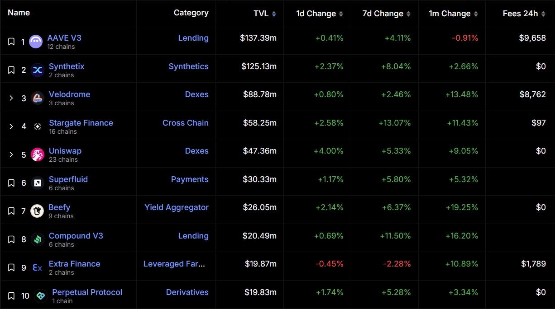555x309 pixels.
Task: Click the Synthetix logo icon
Action: [38, 70]
